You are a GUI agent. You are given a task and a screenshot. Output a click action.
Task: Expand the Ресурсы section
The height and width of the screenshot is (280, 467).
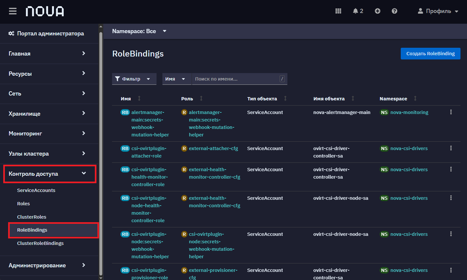tap(49, 74)
